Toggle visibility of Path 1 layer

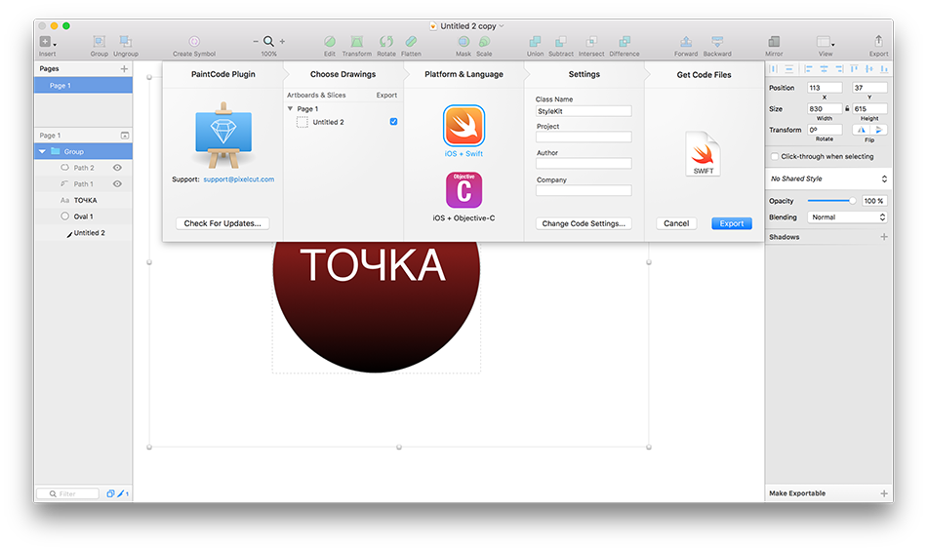[118, 183]
